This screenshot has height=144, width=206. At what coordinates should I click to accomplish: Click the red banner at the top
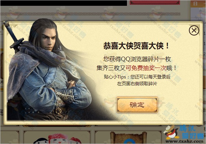tap(155, 2)
